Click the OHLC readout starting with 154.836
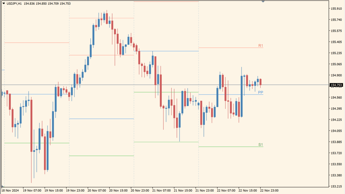This screenshot has width=345, height=194. (x=47, y=3)
